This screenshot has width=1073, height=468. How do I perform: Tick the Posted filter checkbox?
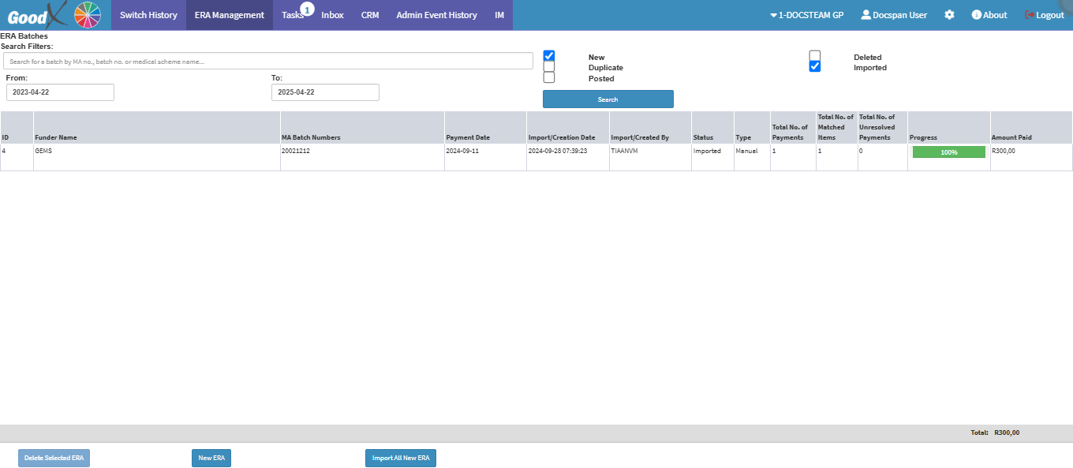click(549, 77)
